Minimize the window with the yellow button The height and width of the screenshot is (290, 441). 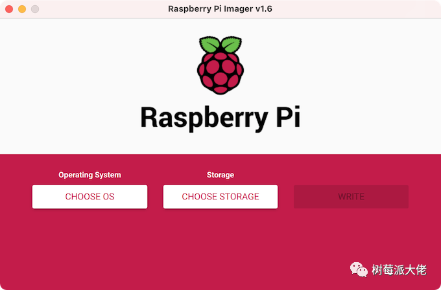(22, 9)
